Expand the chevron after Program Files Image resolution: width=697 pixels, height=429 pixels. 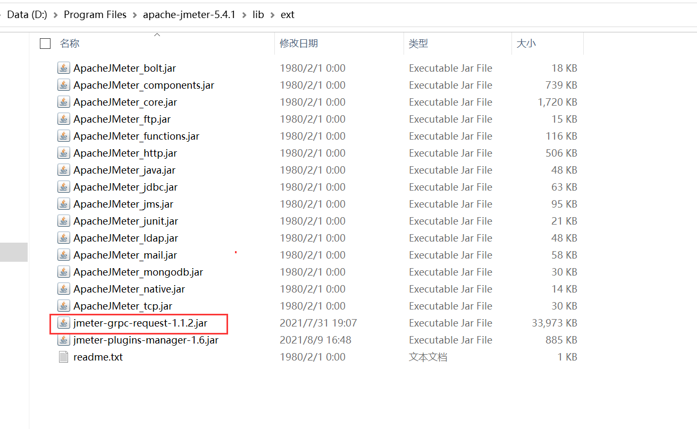point(135,15)
